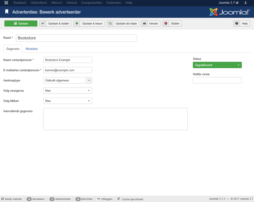
Task: Click the Versies button
Action: click(151, 24)
